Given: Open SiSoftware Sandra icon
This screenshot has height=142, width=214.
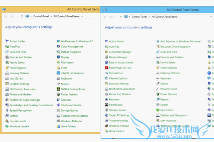Looking at the screenshot, I should tap(58, 105).
